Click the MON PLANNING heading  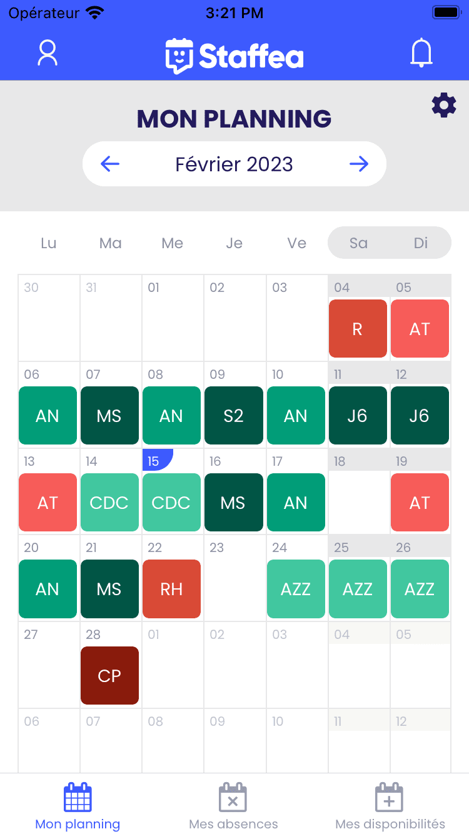[x=234, y=119]
